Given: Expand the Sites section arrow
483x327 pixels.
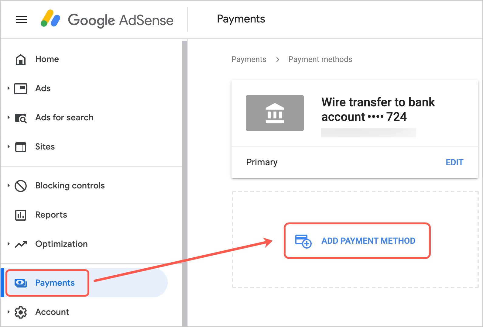Looking at the screenshot, I should point(9,147).
